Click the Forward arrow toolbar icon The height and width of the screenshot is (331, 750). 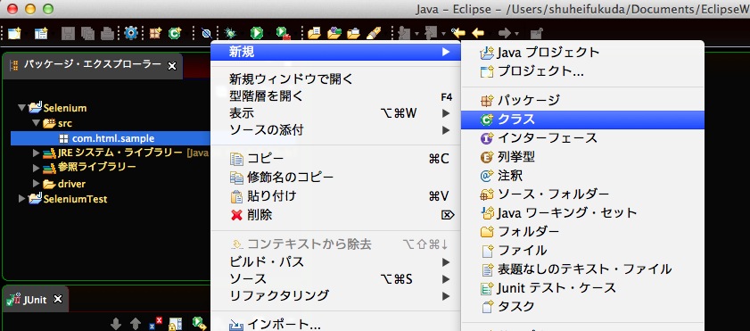[504, 33]
